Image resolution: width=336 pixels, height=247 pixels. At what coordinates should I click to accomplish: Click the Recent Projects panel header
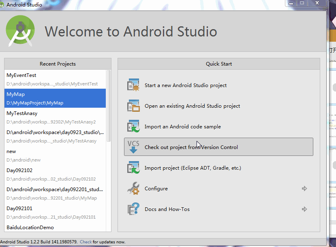(x=58, y=64)
